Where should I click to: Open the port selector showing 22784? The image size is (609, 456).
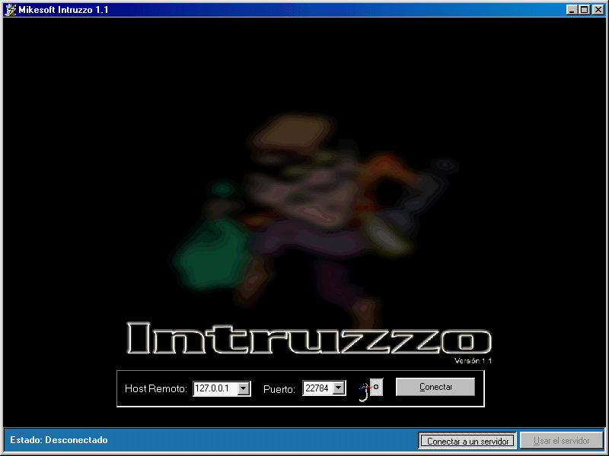(337, 388)
